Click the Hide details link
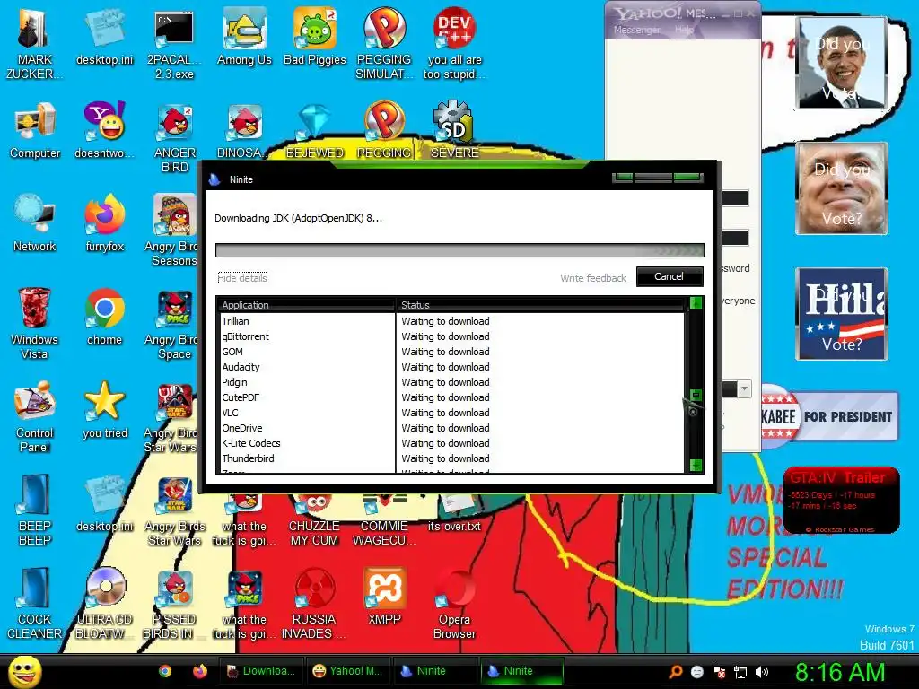 242,278
